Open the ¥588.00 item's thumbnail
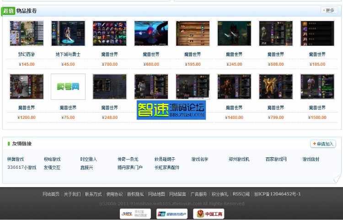Viewport: 343px width, 220px height. click(x=276, y=33)
